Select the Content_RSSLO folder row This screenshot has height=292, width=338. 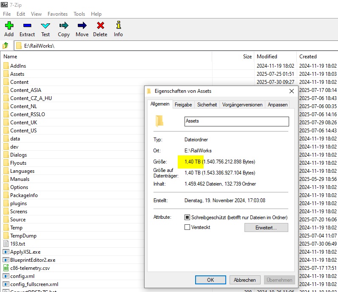[x=73, y=115]
